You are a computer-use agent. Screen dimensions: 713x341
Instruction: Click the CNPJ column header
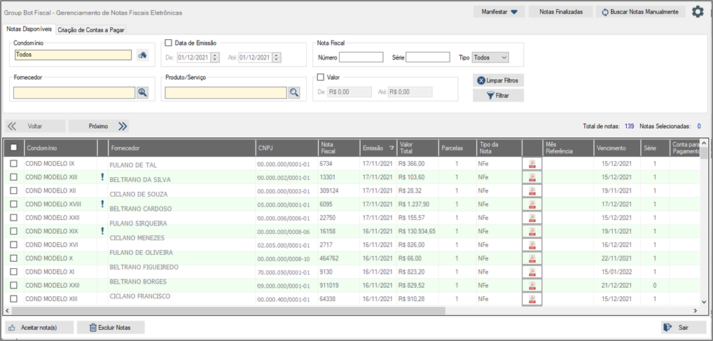click(x=286, y=148)
